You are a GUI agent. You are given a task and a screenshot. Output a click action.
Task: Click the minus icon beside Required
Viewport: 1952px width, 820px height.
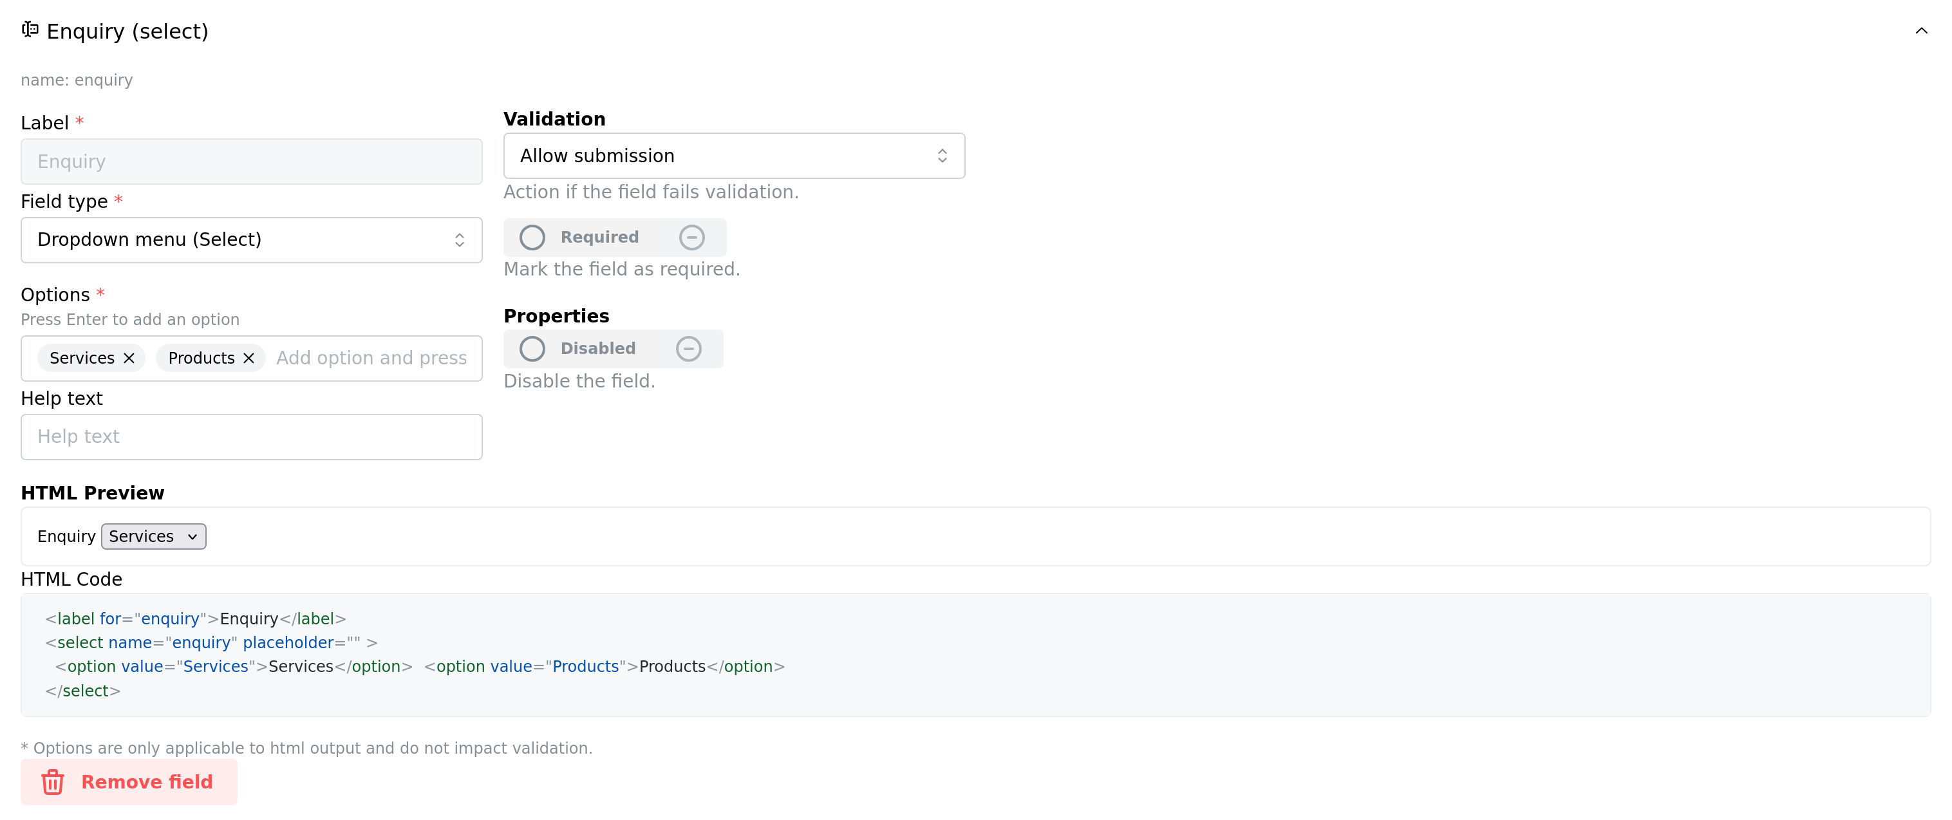pos(691,238)
